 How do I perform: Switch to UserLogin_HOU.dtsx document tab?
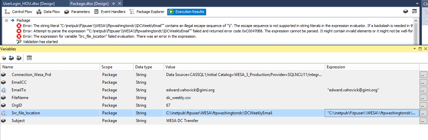[x=29, y=3]
